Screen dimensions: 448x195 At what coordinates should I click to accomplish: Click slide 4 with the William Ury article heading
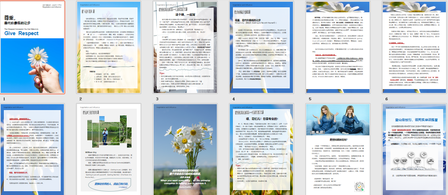(x=261, y=47)
